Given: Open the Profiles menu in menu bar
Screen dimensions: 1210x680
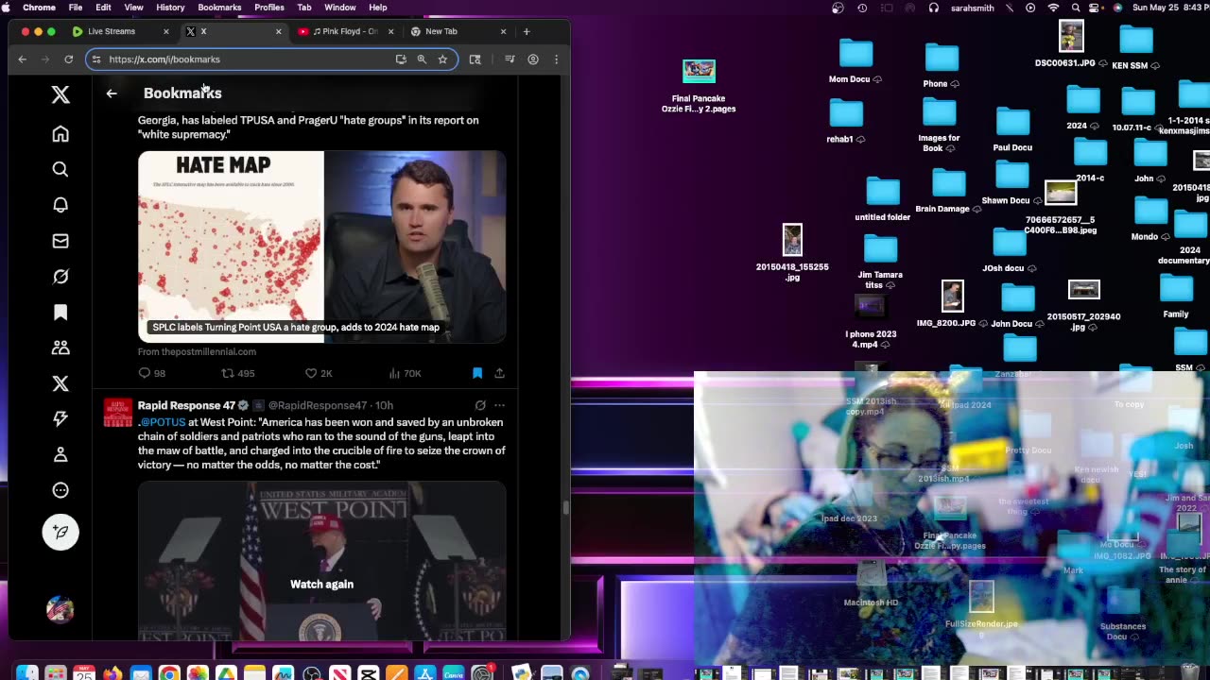Looking at the screenshot, I should pos(269,8).
